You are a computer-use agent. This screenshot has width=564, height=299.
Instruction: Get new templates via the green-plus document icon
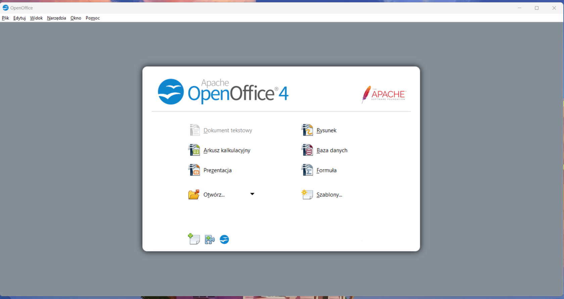point(194,239)
